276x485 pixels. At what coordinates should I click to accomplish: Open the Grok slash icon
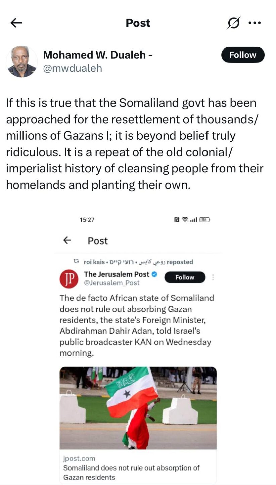(234, 23)
